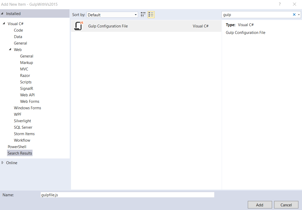This screenshot has width=302, height=210.
Task: Switch to small icons list view
Action: pos(151,15)
